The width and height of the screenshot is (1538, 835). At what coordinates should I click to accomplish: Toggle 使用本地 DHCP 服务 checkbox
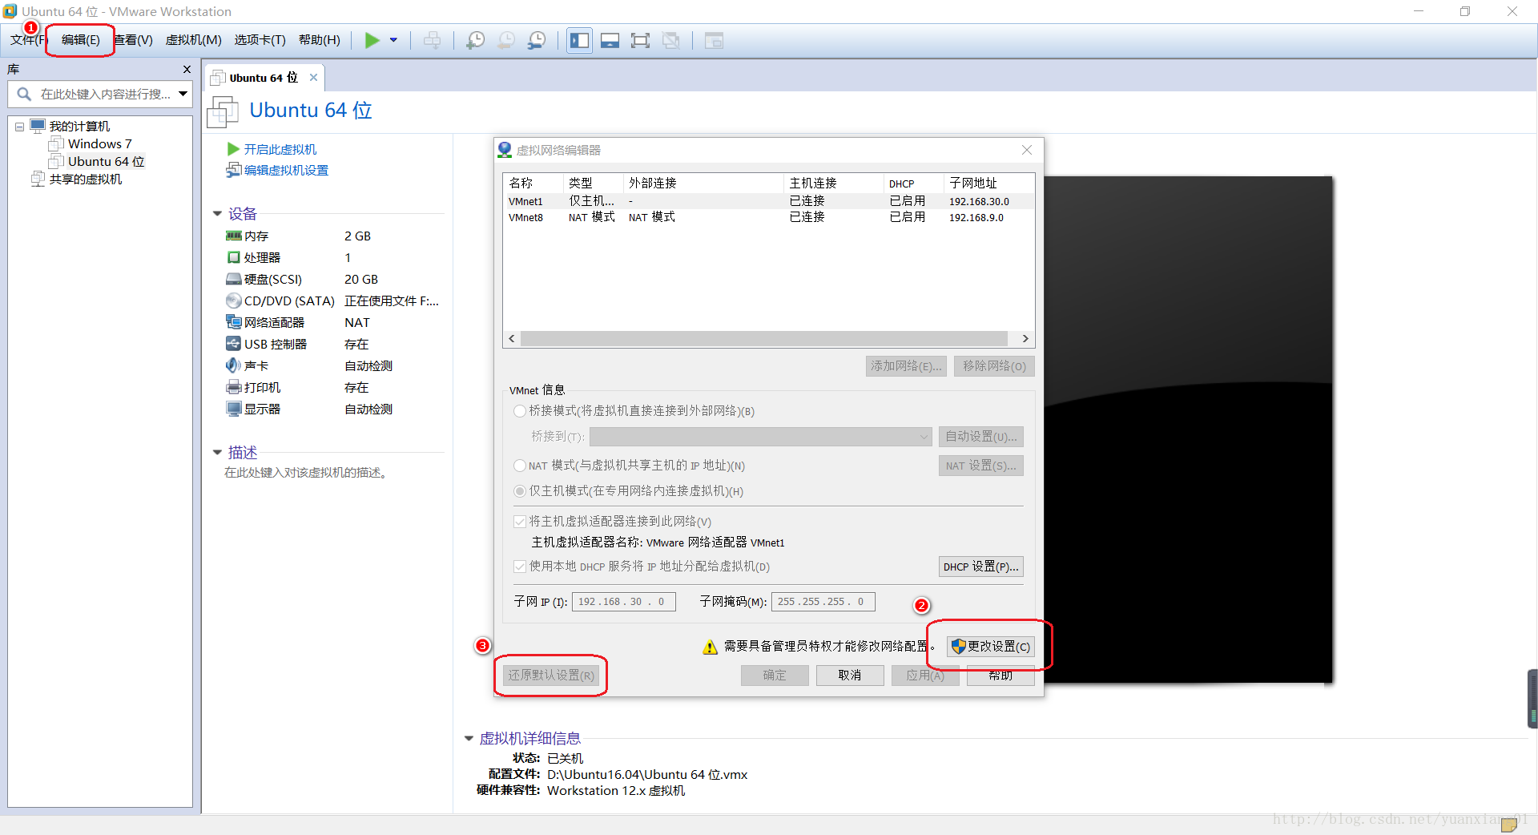click(520, 567)
